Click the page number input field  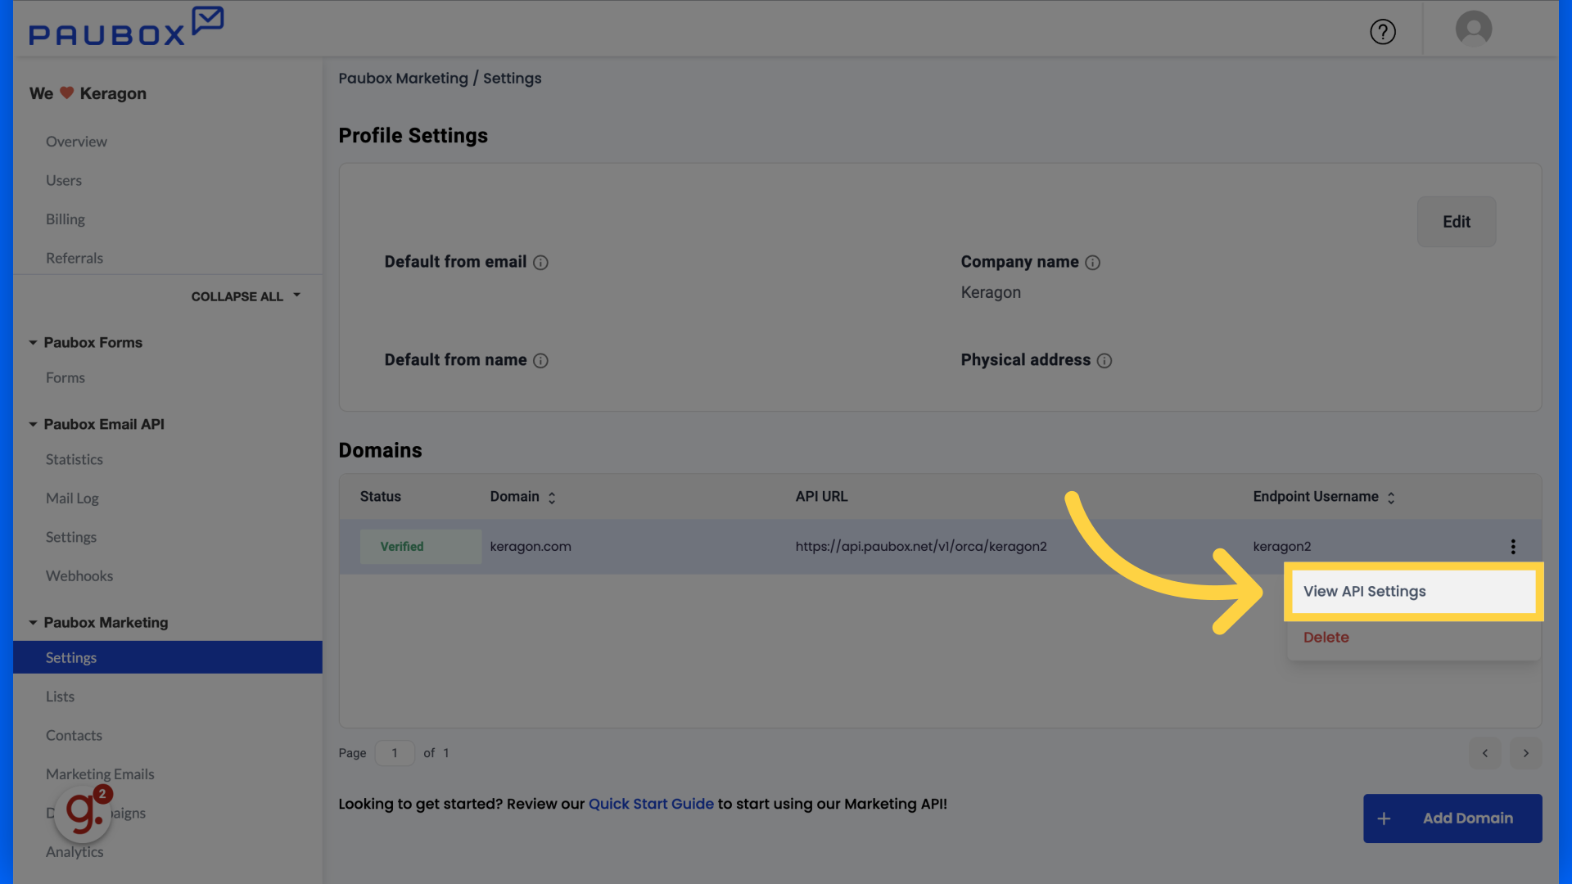(395, 753)
